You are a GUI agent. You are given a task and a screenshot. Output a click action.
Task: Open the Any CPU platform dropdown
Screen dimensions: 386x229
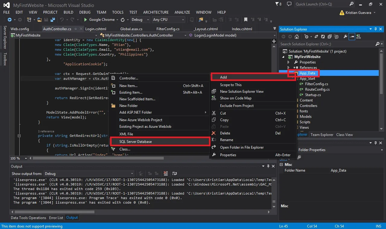pyautogui.click(x=169, y=20)
